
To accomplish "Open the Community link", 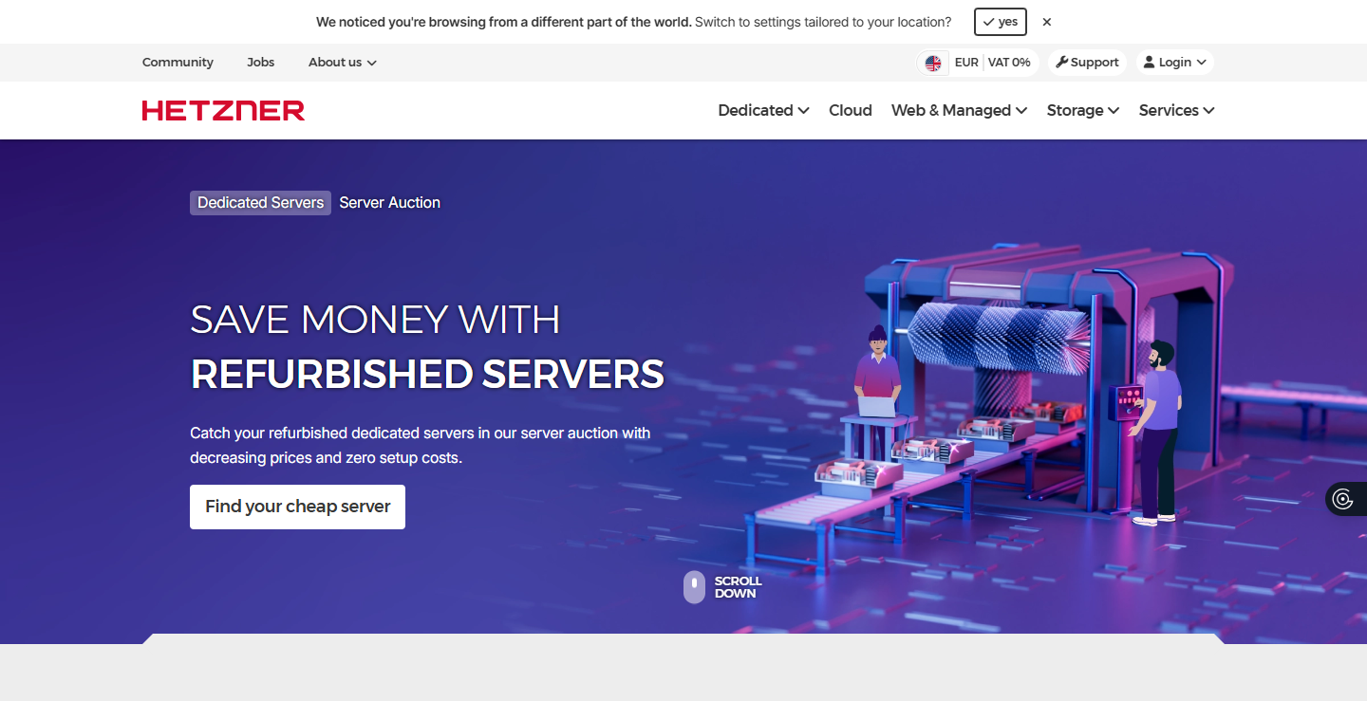I will (178, 62).
